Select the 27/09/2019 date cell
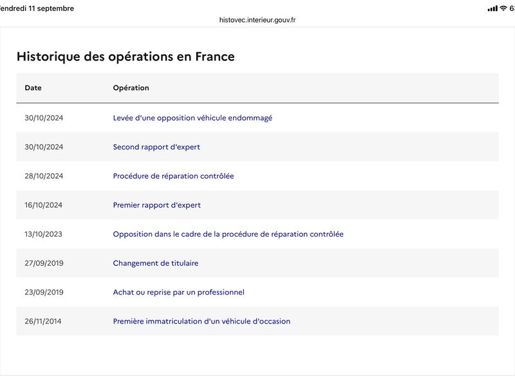 pyautogui.click(x=44, y=263)
